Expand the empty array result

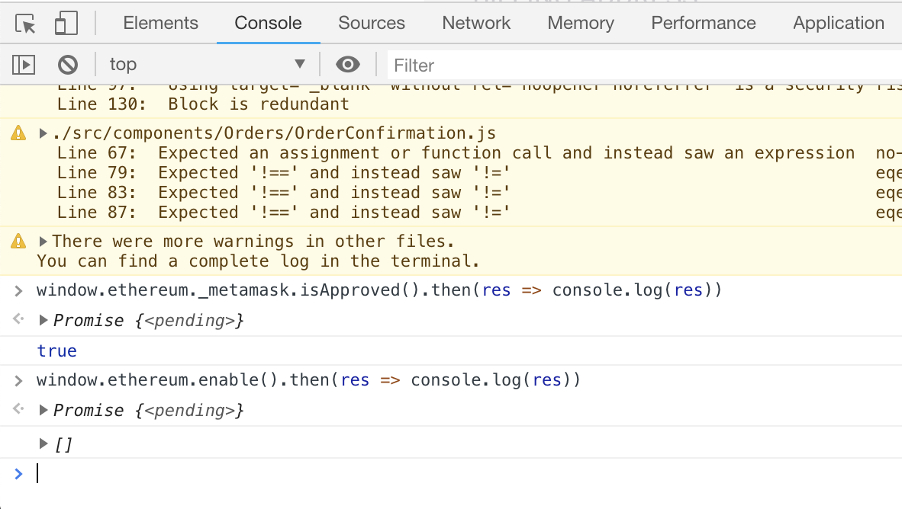click(x=44, y=443)
